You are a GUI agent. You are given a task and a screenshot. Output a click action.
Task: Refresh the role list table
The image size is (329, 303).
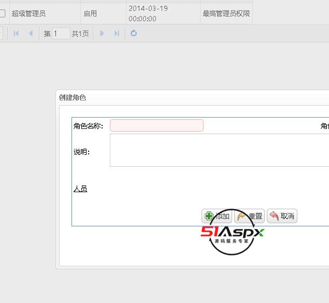134,33
